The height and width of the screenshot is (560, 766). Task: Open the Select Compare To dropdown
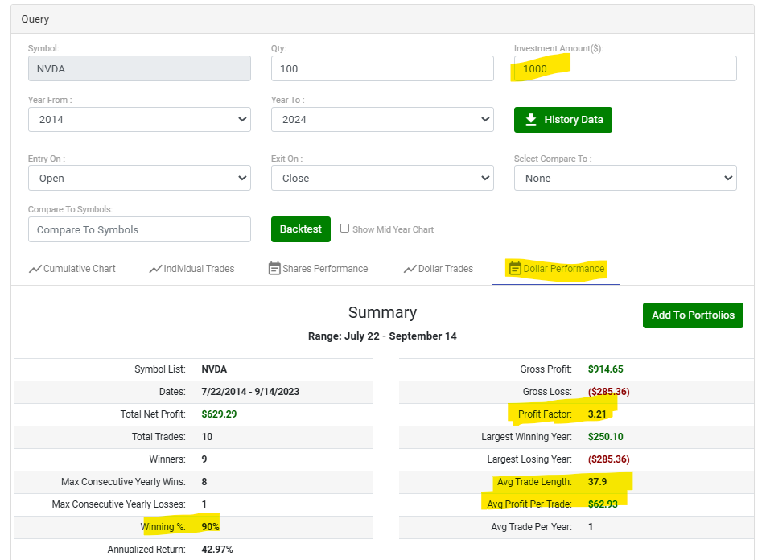pos(625,178)
